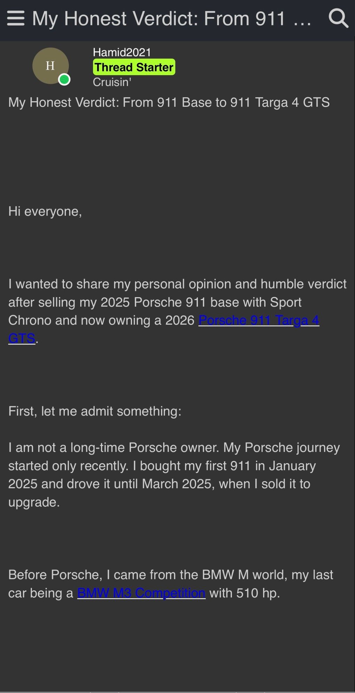The image size is (355, 693).
Task: Open Hamid2021's user profile name
Action: 122,52
